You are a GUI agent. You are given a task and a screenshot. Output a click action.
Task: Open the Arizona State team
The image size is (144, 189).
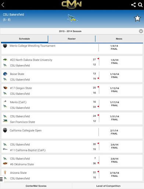pos(18,173)
